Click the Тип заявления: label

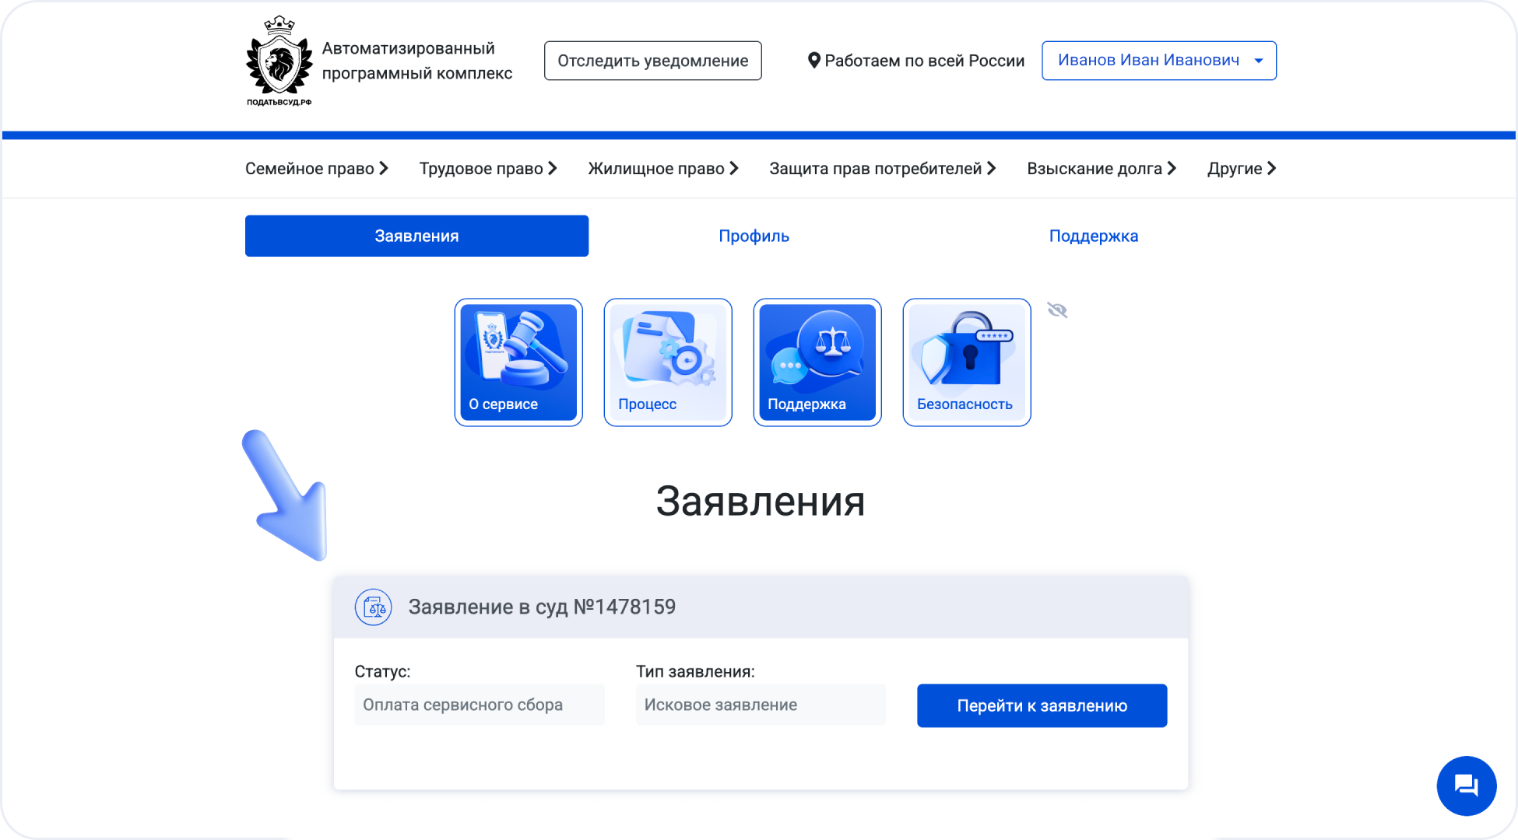[695, 671]
